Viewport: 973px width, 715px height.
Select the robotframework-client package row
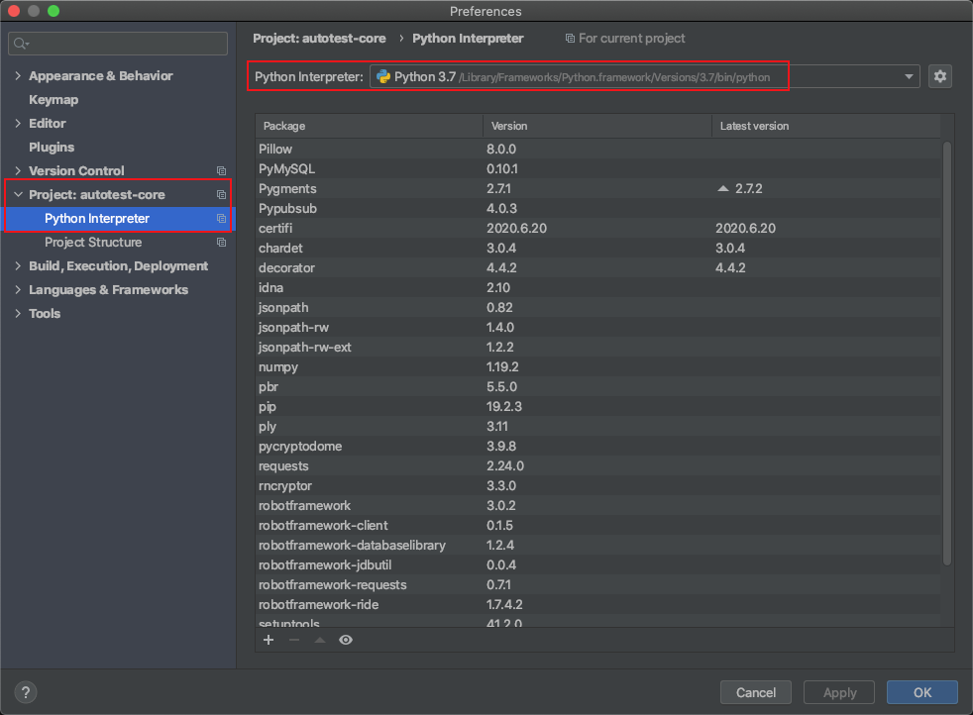[597, 525]
